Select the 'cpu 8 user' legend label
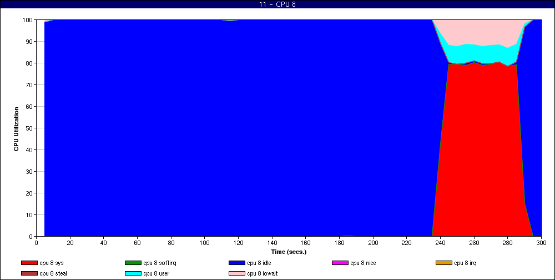Viewport: 555px width, 280px height. (x=157, y=274)
